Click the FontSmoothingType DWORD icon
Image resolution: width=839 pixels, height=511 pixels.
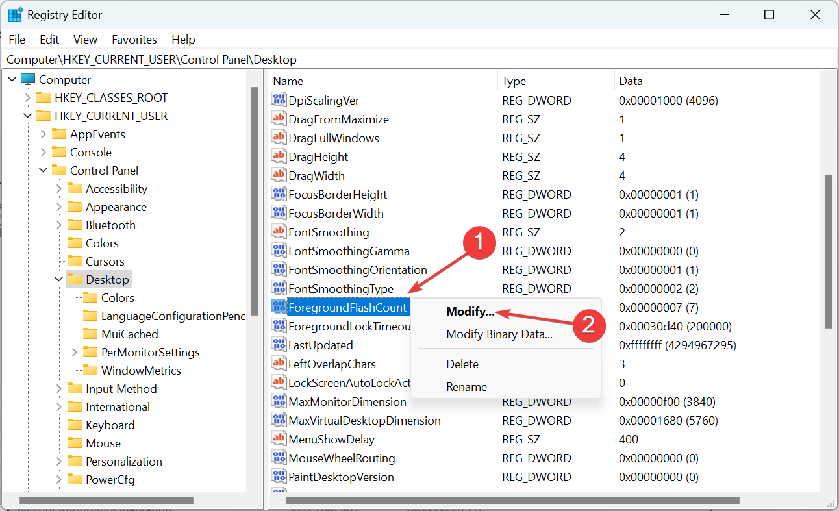click(279, 289)
